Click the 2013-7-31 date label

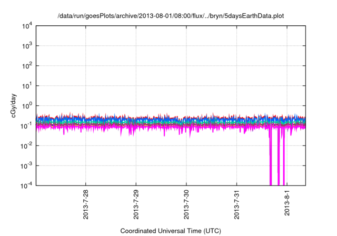(236, 204)
